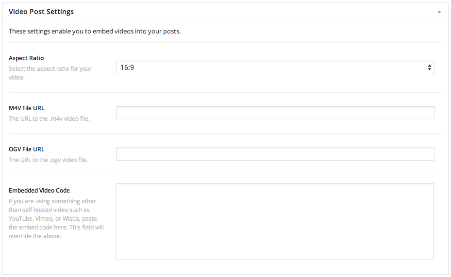Click the Video Post Settings header title

click(41, 11)
